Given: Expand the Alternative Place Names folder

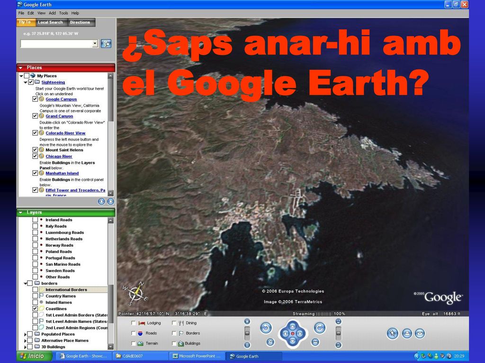Looking at the screenshot, I should [x=25, y=340].
